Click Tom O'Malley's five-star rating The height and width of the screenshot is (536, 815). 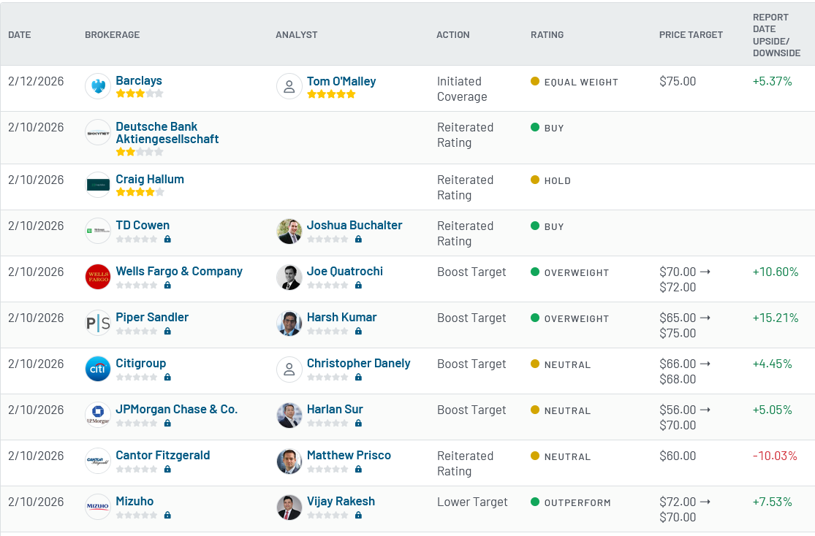tap(331, 94)
